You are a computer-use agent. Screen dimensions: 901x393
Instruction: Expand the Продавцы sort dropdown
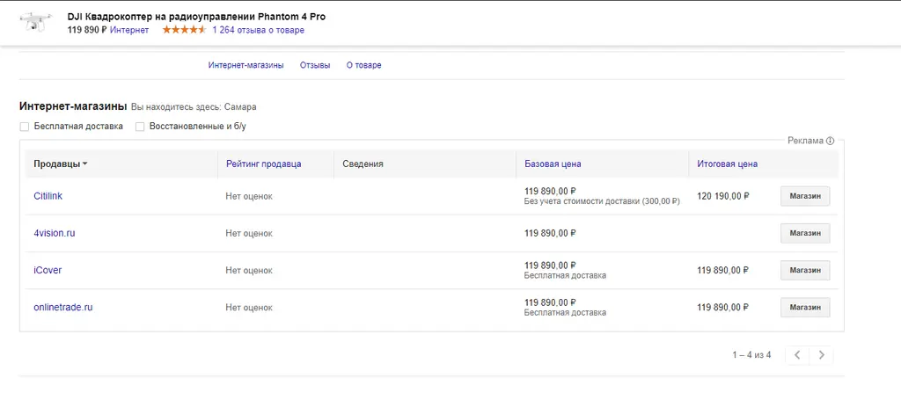61,164
